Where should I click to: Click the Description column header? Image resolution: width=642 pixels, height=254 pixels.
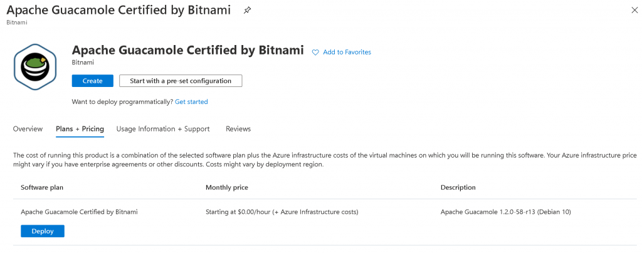pyautogui.click(x=458, y=187)
